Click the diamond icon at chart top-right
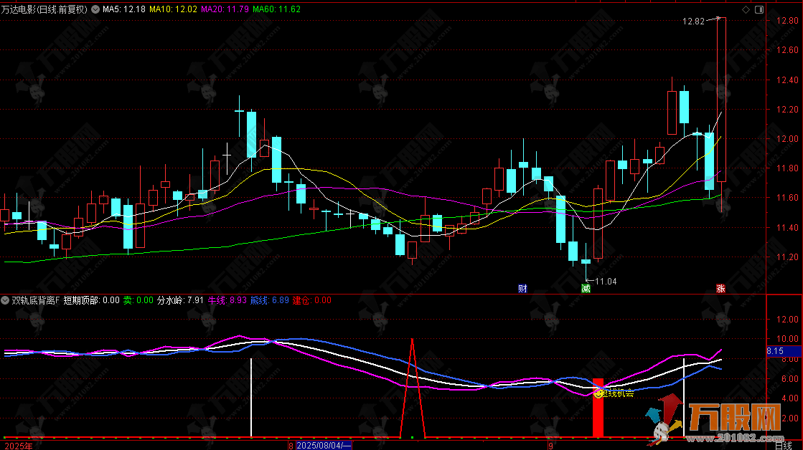Screen dimensions: 803x450 [746, 10]
